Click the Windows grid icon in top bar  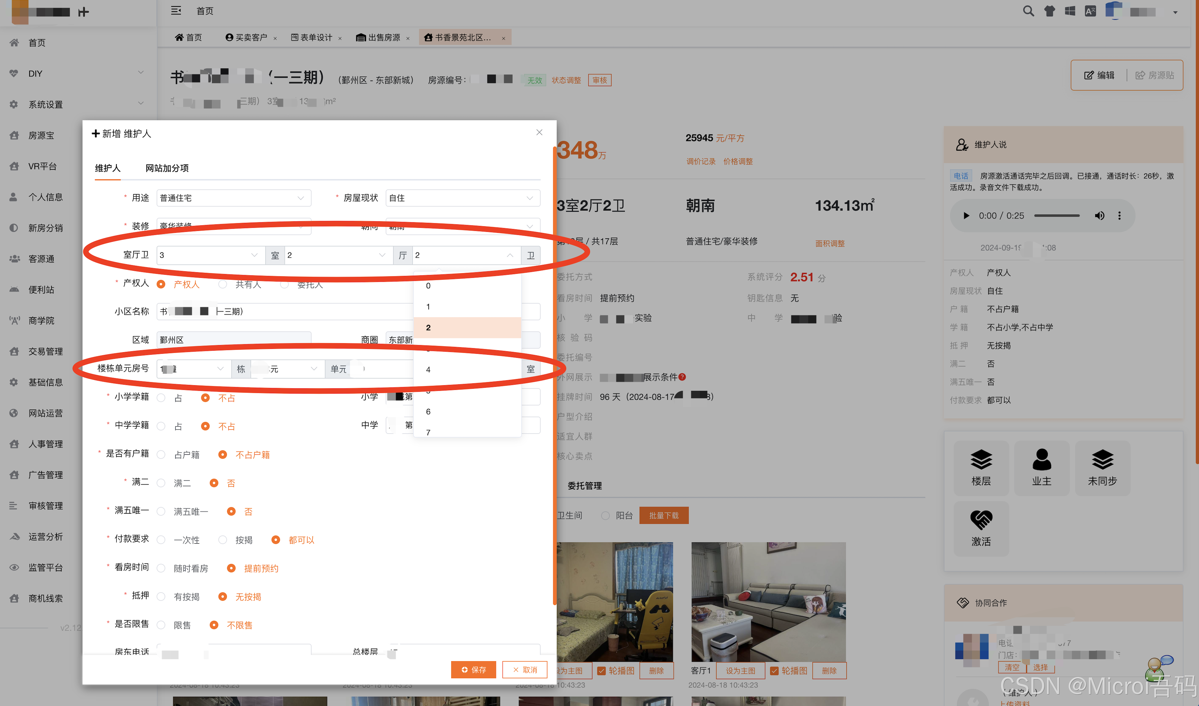(x=1070, y=11)
